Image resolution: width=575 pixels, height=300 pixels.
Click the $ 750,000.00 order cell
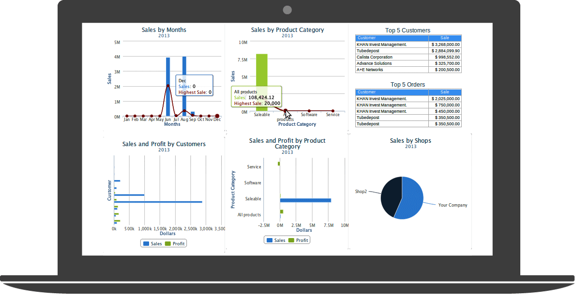[445, 105]
